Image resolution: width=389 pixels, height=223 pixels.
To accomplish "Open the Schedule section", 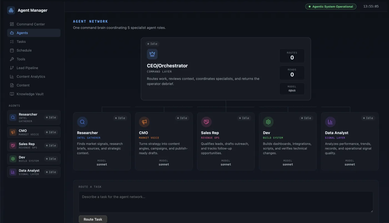I will point(34,50).
